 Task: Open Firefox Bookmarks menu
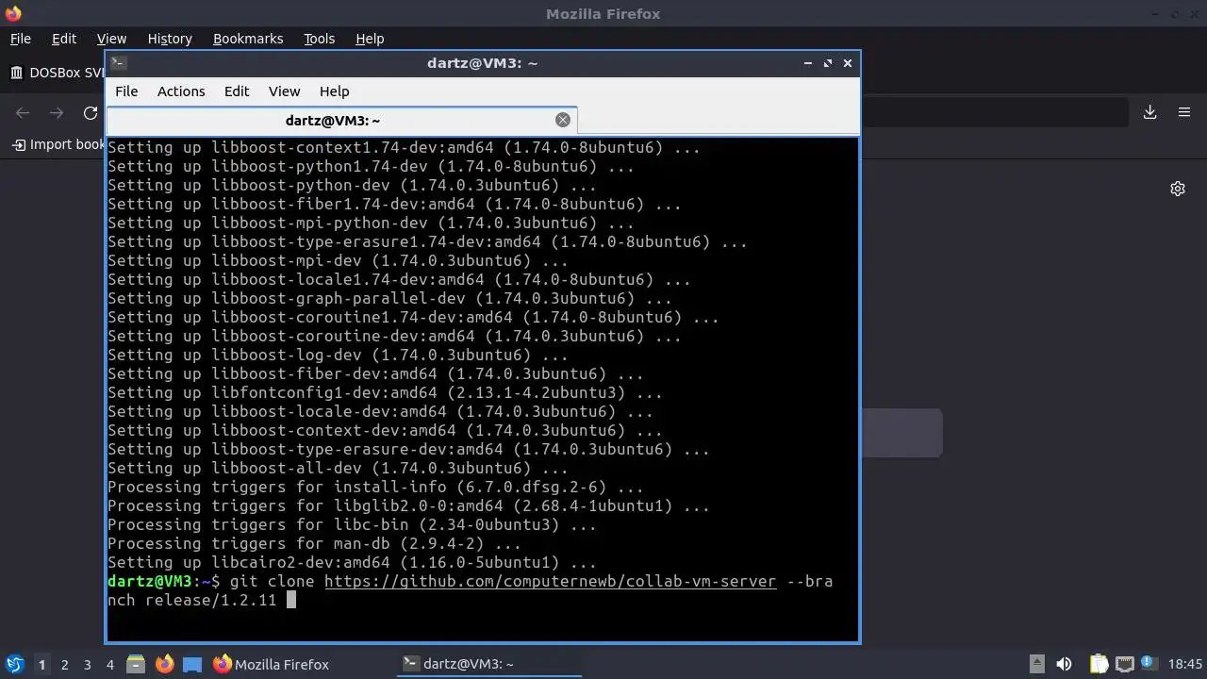[x=248, y=39]
